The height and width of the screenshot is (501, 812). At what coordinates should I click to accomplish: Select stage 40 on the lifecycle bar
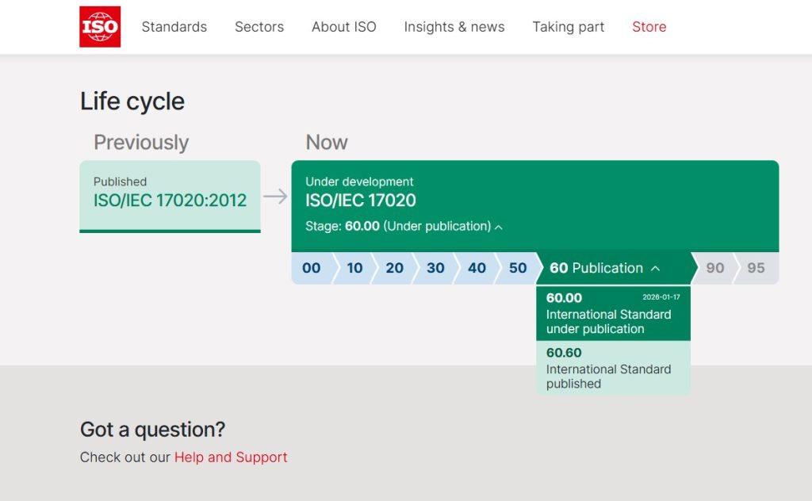476,268
